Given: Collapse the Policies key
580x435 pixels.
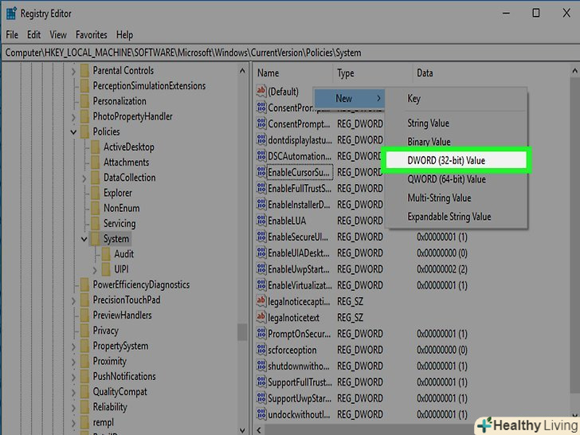Looking at the screenshot, I should [x=73, y=131].
